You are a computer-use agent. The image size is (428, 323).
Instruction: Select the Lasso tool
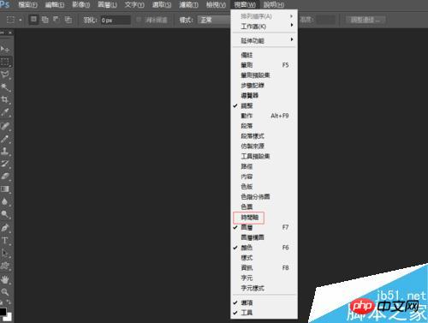(x=5, y=75)
